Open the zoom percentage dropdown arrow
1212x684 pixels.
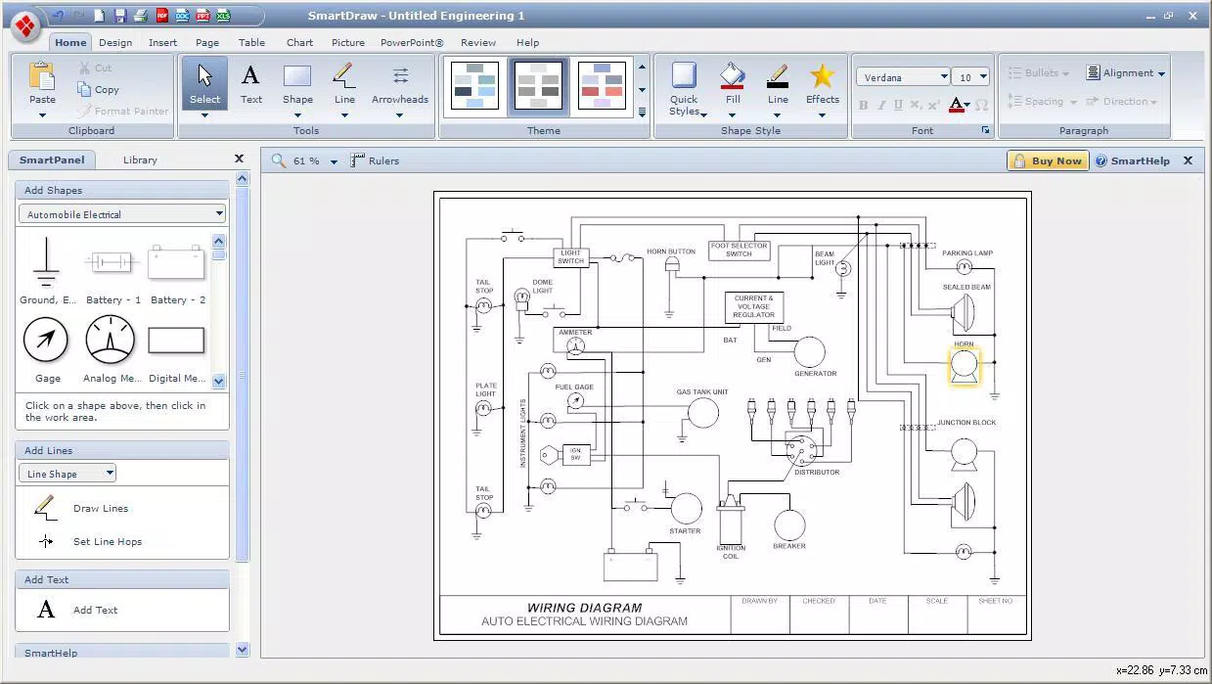(x=334, y=161)
